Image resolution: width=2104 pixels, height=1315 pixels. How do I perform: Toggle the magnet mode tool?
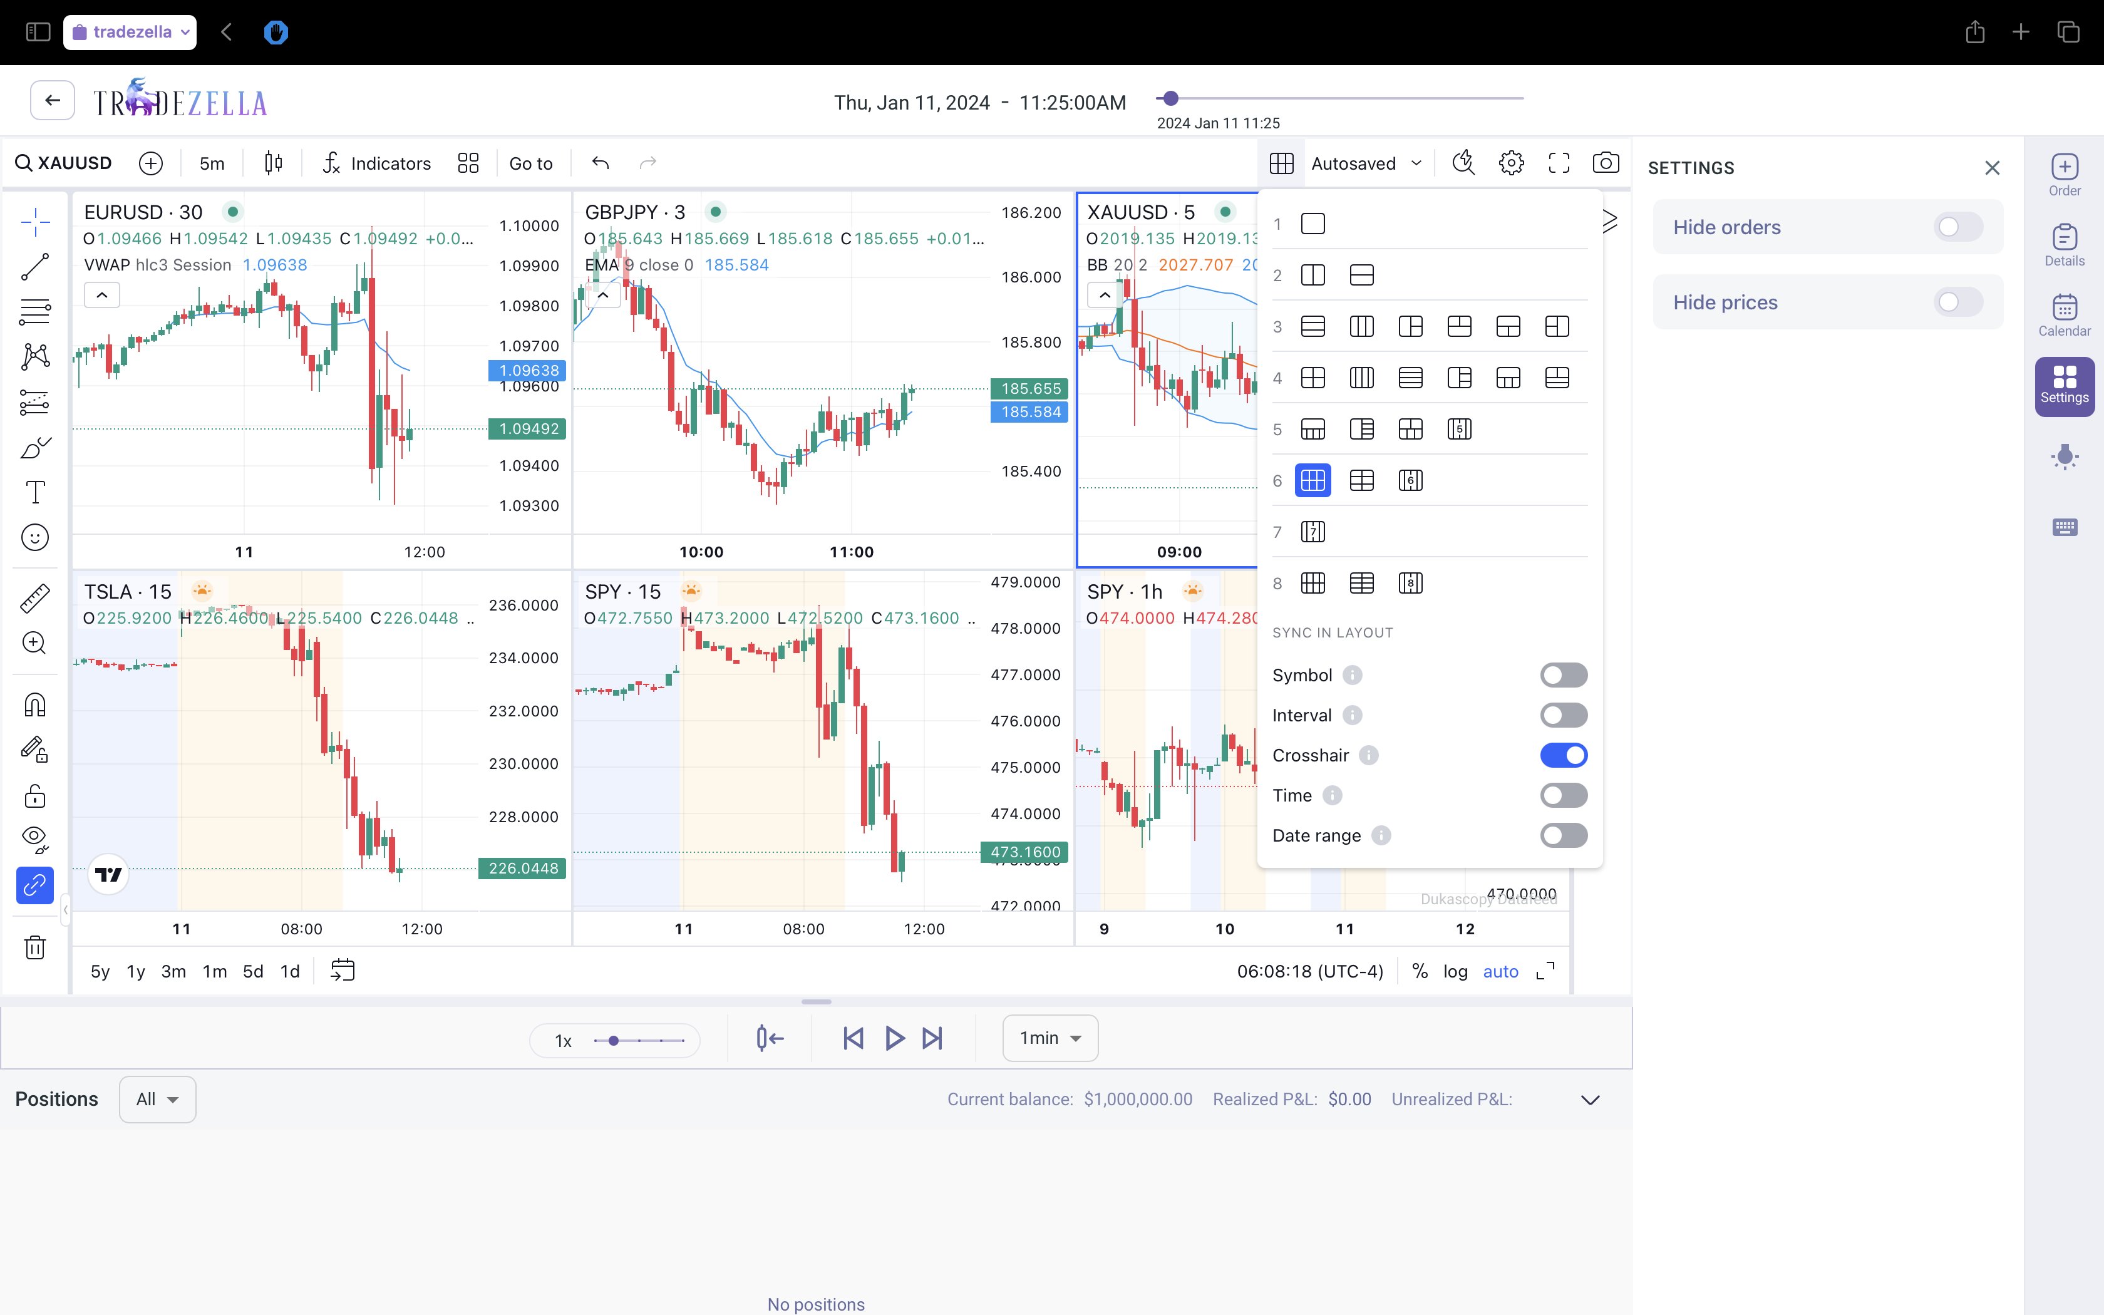(35, 704)
